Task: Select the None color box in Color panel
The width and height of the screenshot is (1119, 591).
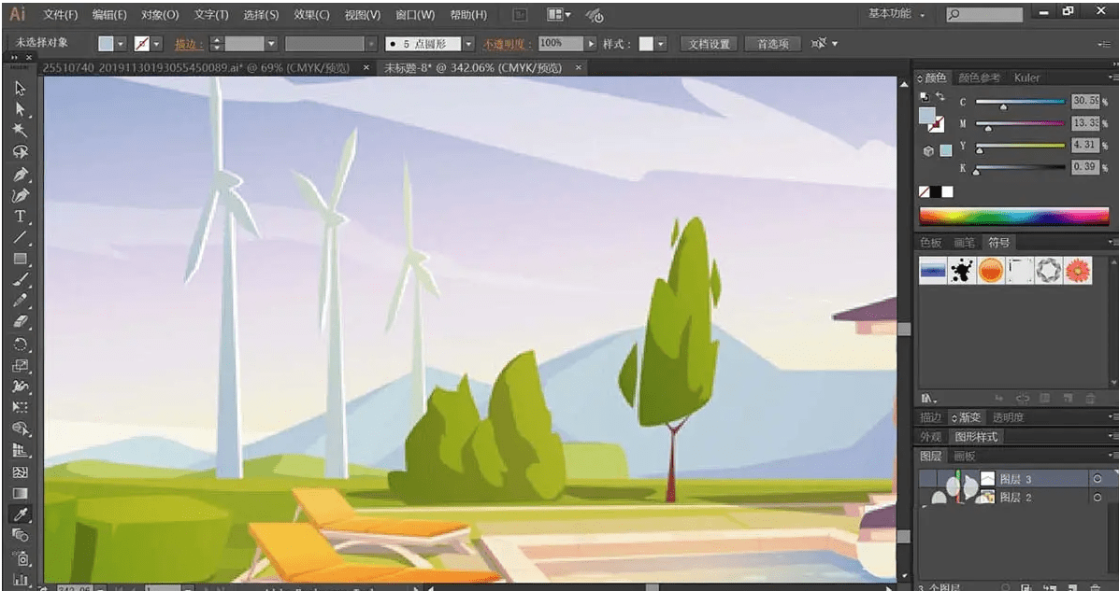Action: pos(925,191)
